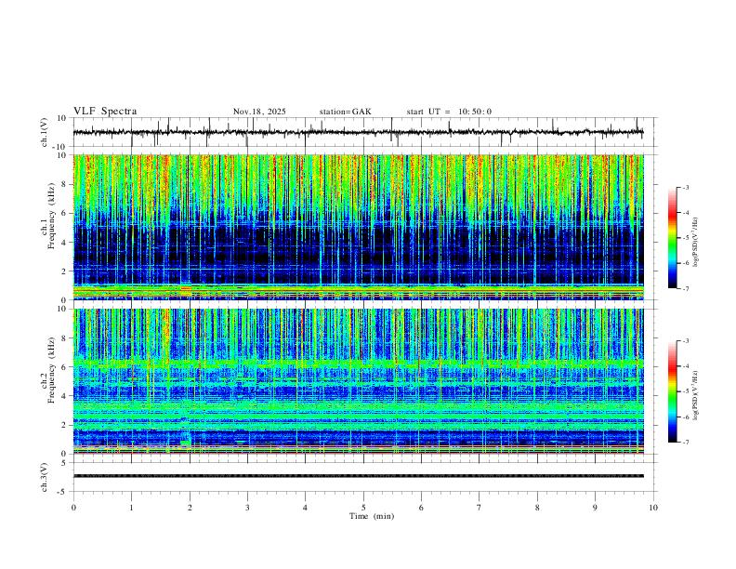Screen dimensions: 736x569
Task: Click the "VLF Spectra" title text
Action: click(x=105, y=112)
